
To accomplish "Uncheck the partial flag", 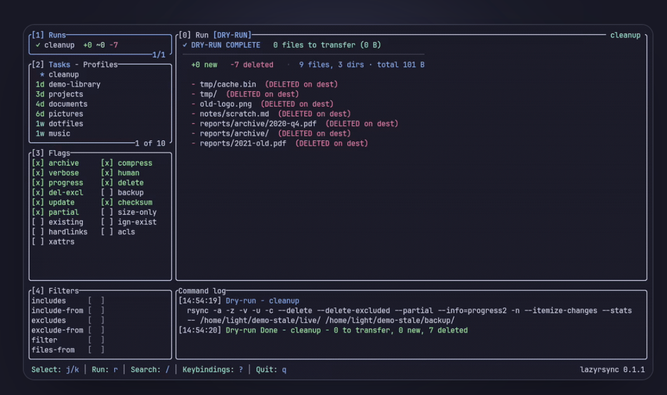I will [38, 212].
